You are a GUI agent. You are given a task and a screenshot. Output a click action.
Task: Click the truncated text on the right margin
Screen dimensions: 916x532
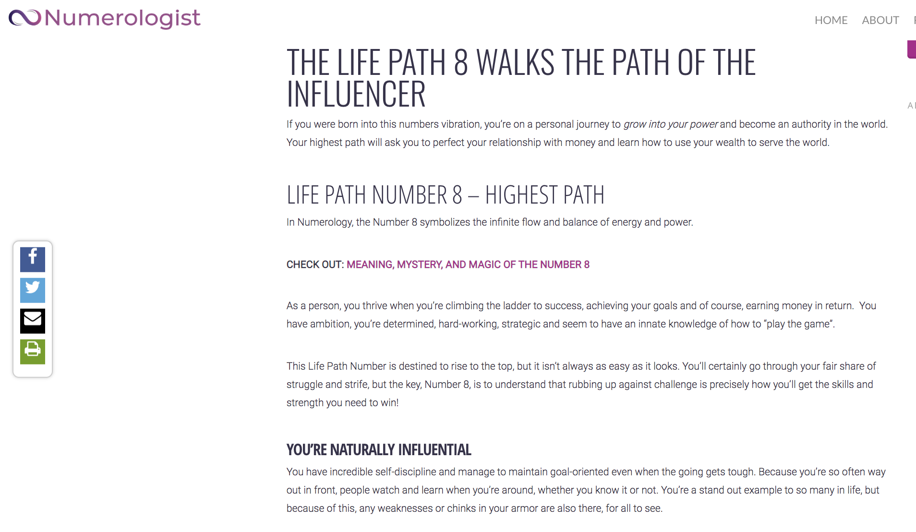[912, 106]
